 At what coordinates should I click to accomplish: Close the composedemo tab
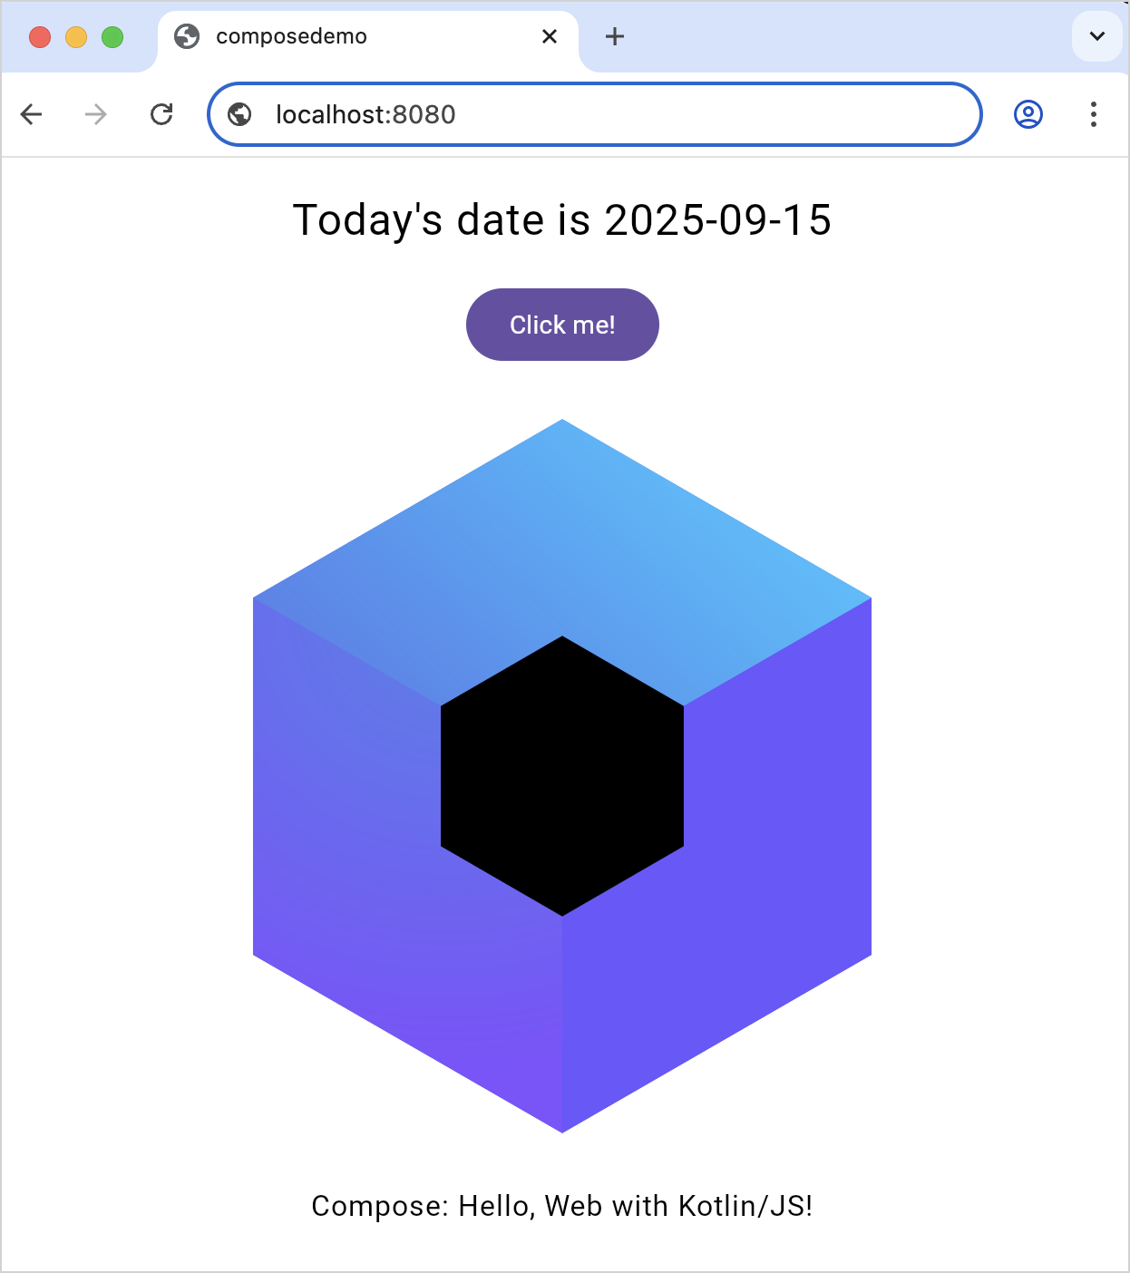(550, 36)
